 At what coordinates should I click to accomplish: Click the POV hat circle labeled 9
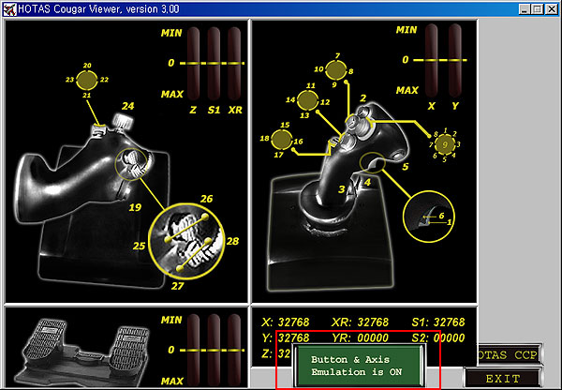point(444,144)
